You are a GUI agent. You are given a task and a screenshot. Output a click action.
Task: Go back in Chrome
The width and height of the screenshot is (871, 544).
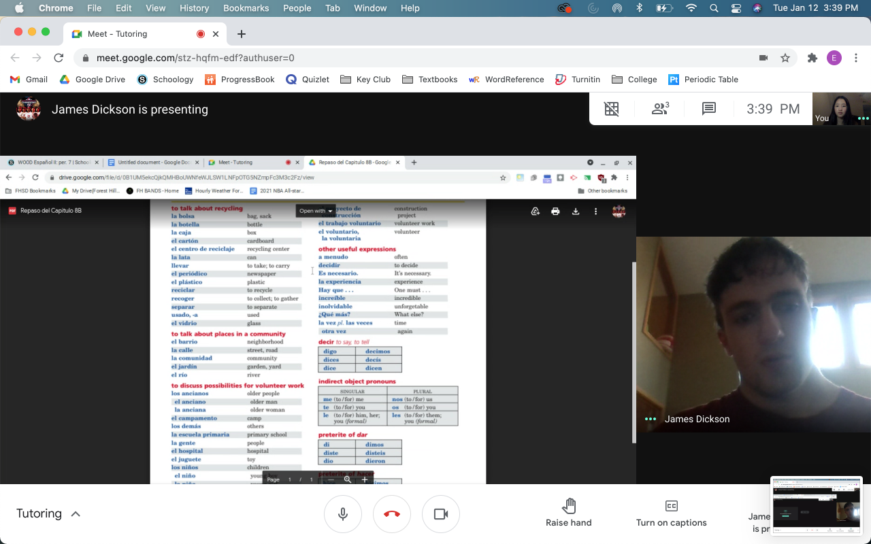(x=15, y=58)
